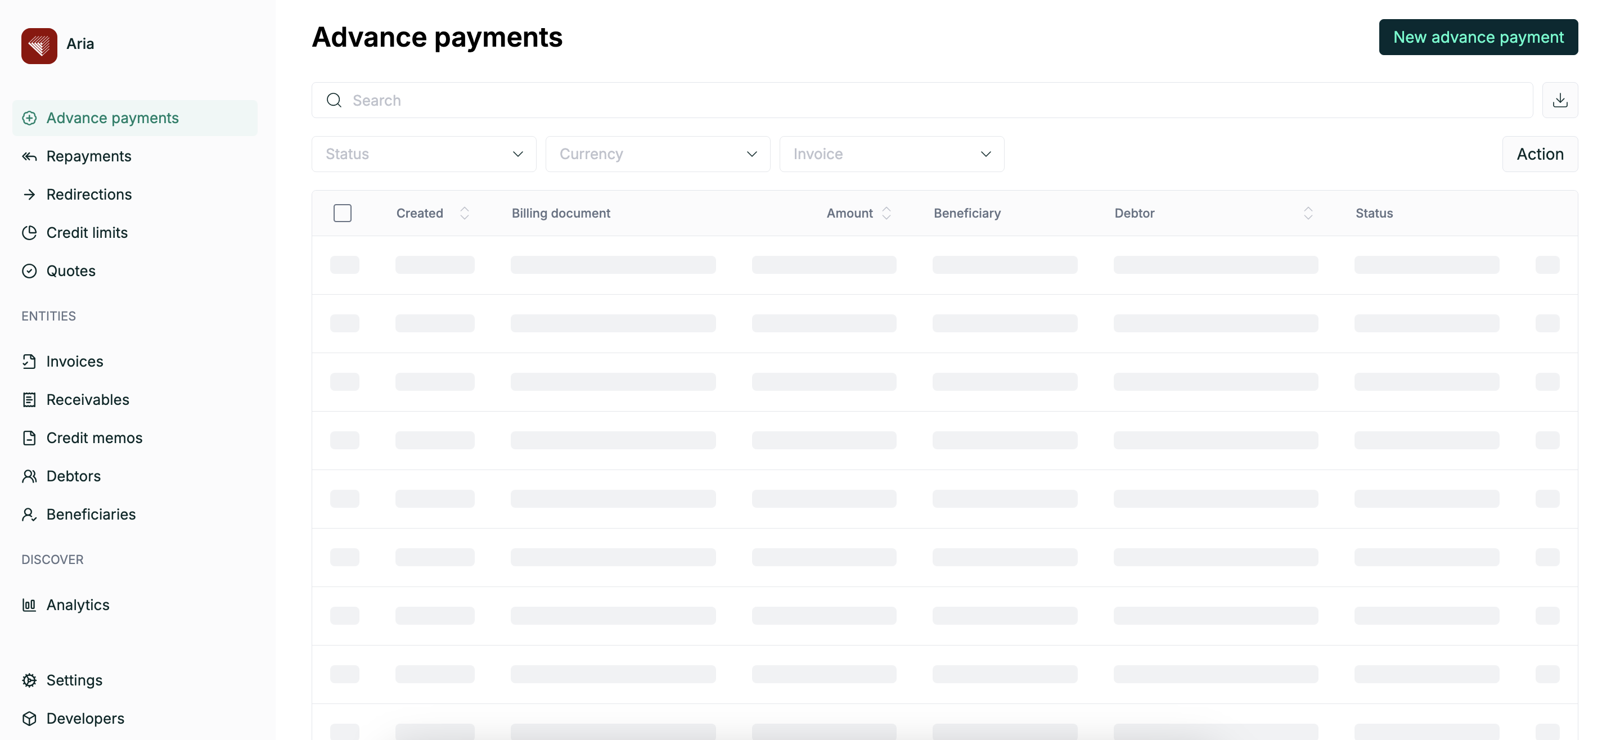1602x740 pixels.
Task: Click the Action button
Action: pyautogui.click(x=1540, y=154)
